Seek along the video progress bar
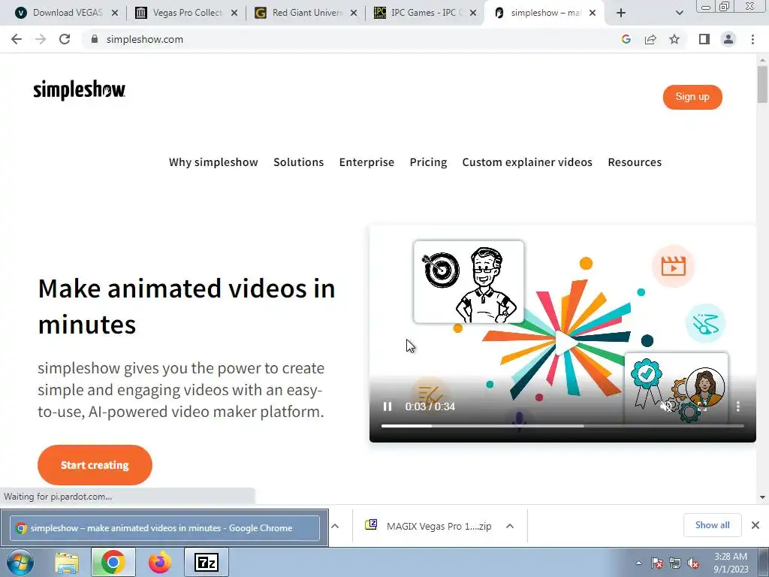Viewport: 769px width, 577px height. coord(562,426)
